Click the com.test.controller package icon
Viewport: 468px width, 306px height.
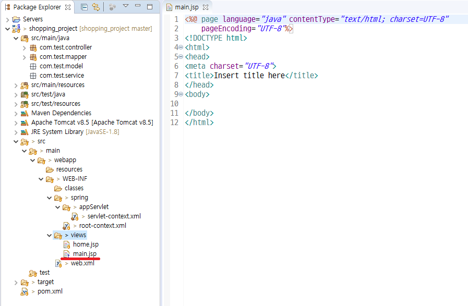point(33,48)
